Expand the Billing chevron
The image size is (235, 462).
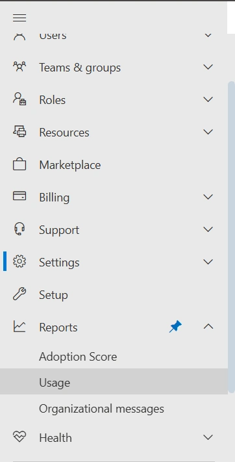pos(208,197)
